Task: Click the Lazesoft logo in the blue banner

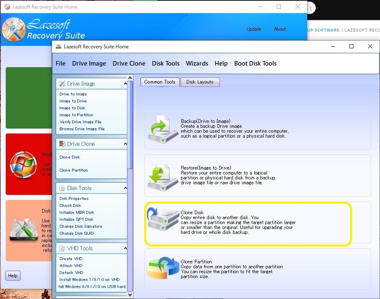Action: [14, 29]
